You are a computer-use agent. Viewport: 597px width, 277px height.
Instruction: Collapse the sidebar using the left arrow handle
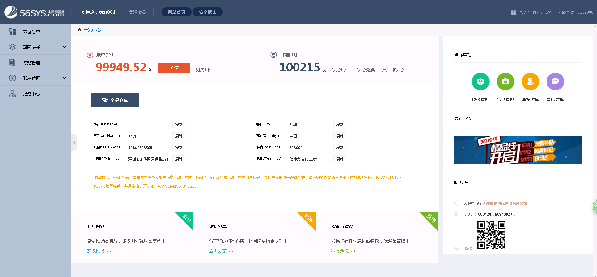click(74, 143)
